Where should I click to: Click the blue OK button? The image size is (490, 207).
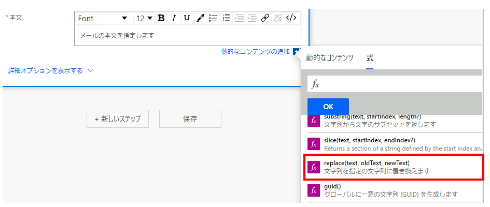pos(328,107)
